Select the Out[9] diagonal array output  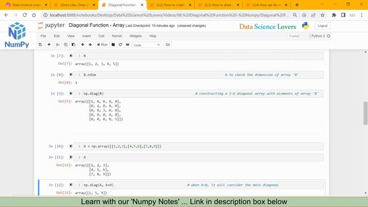tap(99, 110)
